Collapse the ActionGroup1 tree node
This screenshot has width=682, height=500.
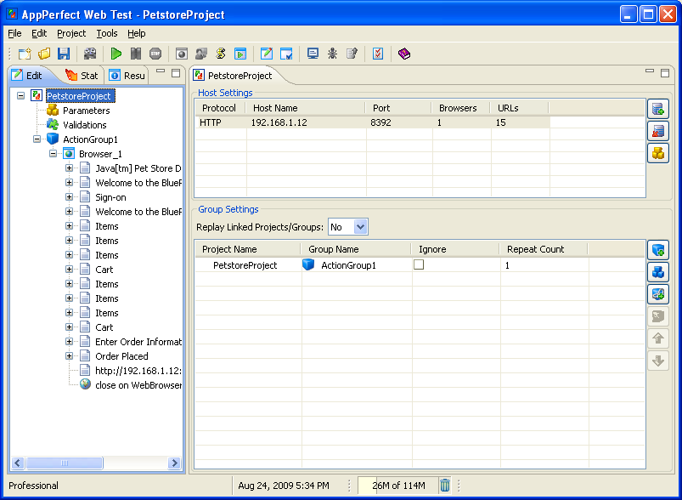point(37,139)
